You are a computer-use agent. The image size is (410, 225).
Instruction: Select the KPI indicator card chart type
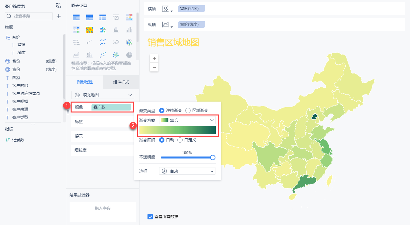pos(116,17)
